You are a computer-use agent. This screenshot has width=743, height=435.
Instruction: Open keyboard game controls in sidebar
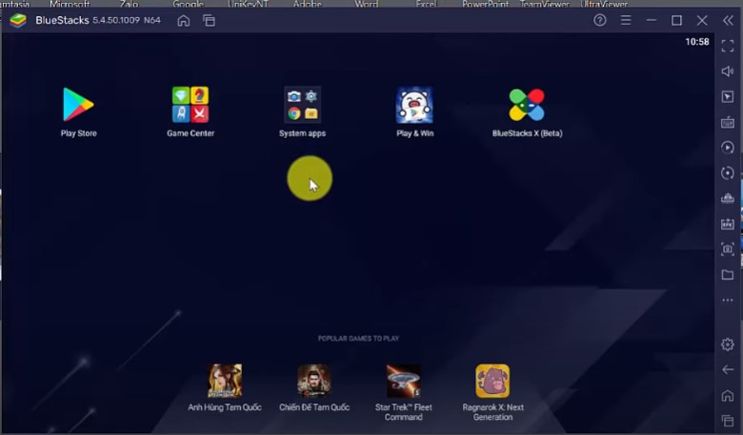[728, 123]
